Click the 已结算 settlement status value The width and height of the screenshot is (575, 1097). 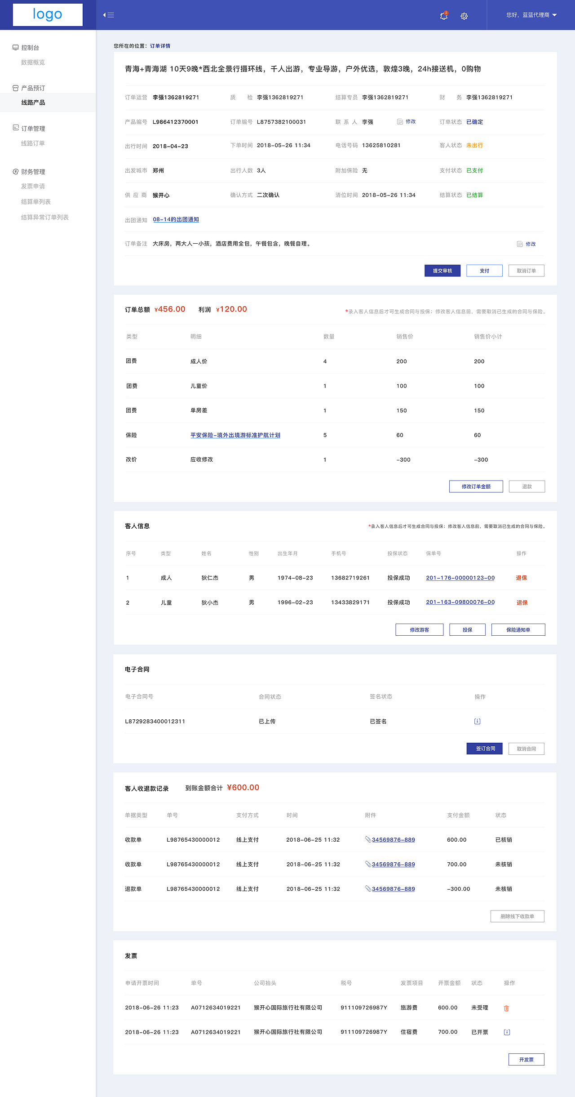(x=475, y=195)
